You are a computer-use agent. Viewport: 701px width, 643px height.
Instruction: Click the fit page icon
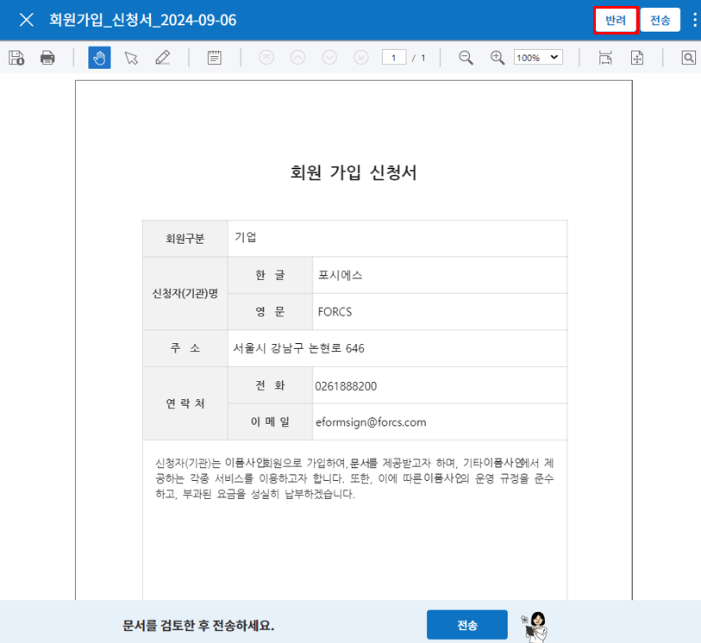[x=637, y=58]
